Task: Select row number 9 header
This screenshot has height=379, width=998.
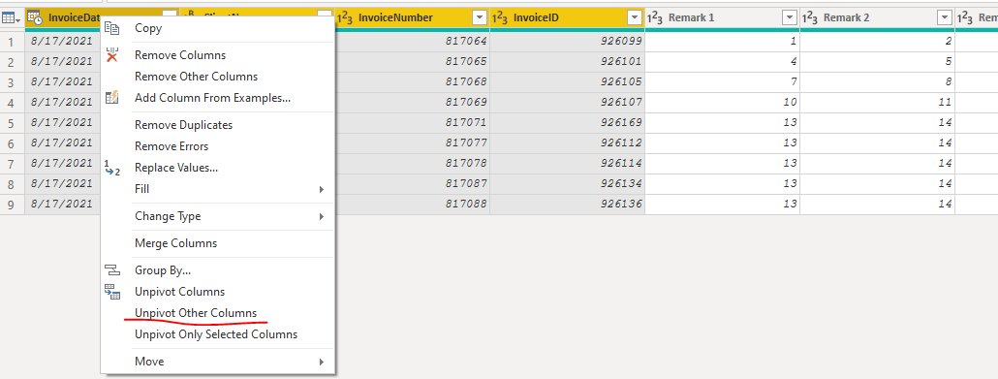Action: coord(12,205)
